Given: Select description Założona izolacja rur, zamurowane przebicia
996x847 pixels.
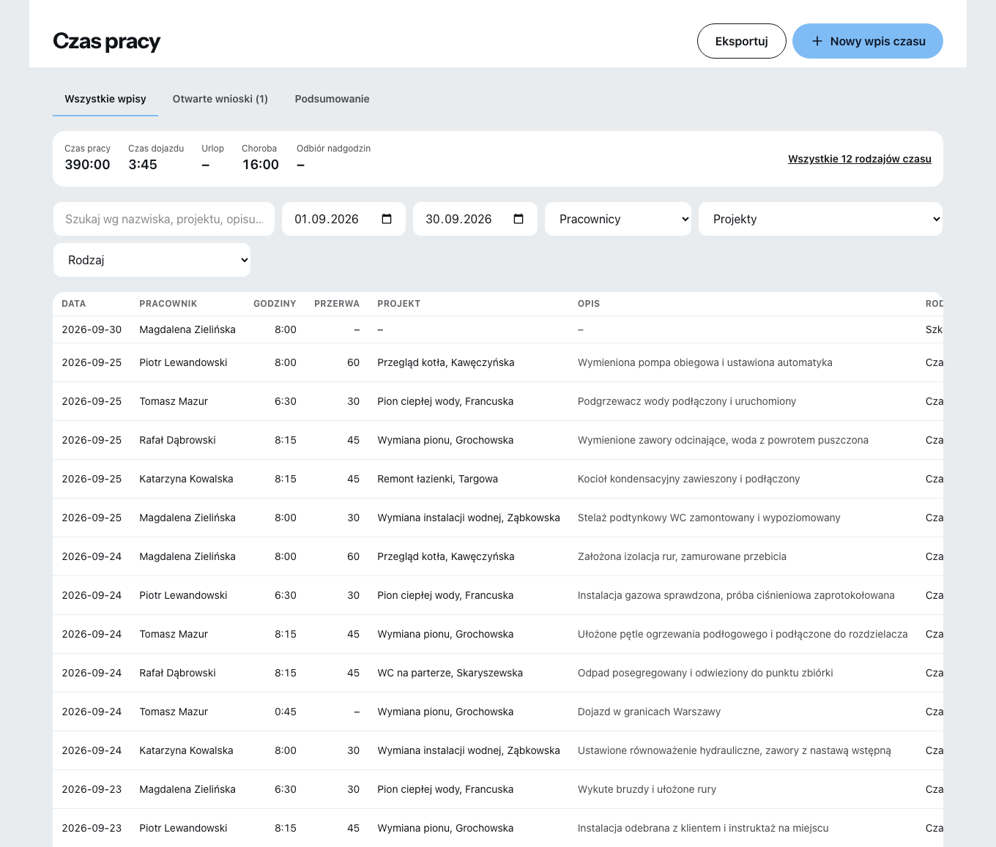Looking at the screenshot, I should click(682, 556).
